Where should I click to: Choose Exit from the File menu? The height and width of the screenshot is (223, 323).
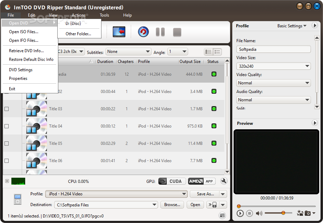point(29,89)
